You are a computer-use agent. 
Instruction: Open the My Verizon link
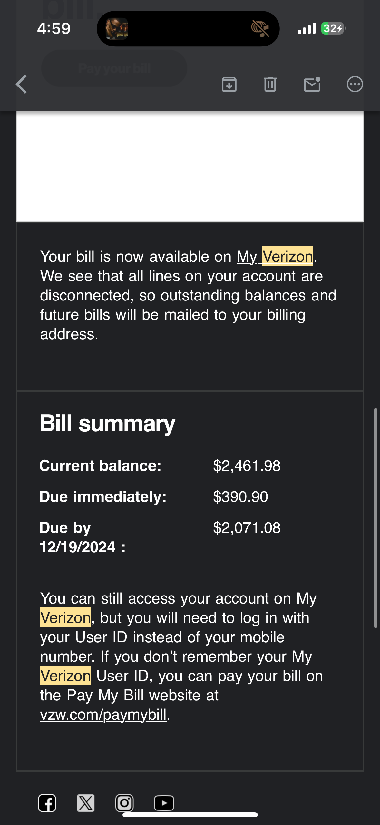pos(275,257)
